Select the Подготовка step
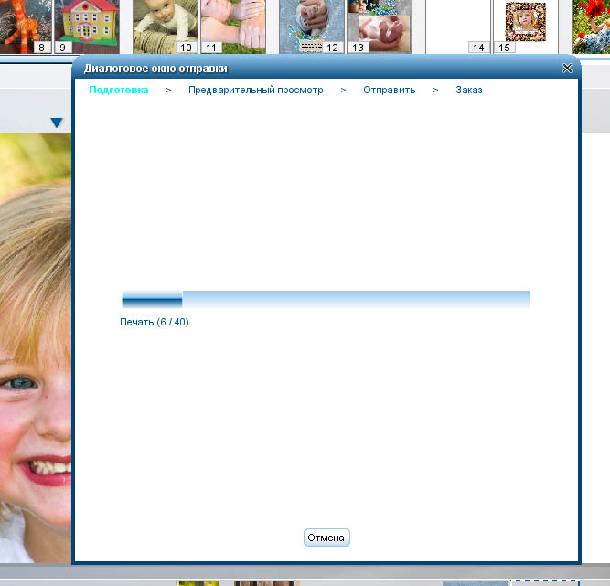 (119, 90)
